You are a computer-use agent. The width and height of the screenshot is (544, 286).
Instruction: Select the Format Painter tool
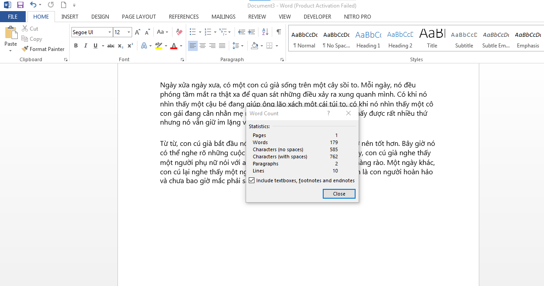tap(43, 49)
